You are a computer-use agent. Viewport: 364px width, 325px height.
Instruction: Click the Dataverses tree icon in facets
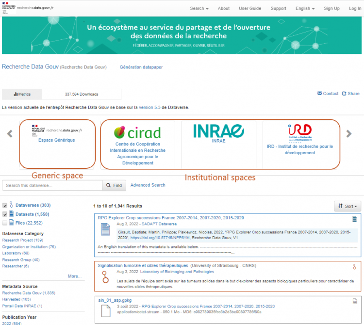[x=11, y=205]
